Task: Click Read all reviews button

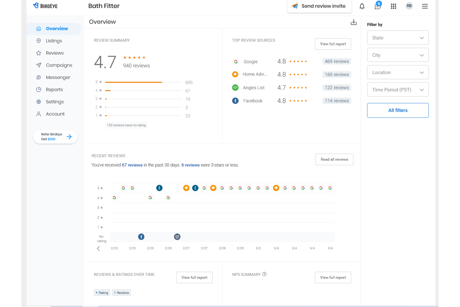Action: click(334, 159)
